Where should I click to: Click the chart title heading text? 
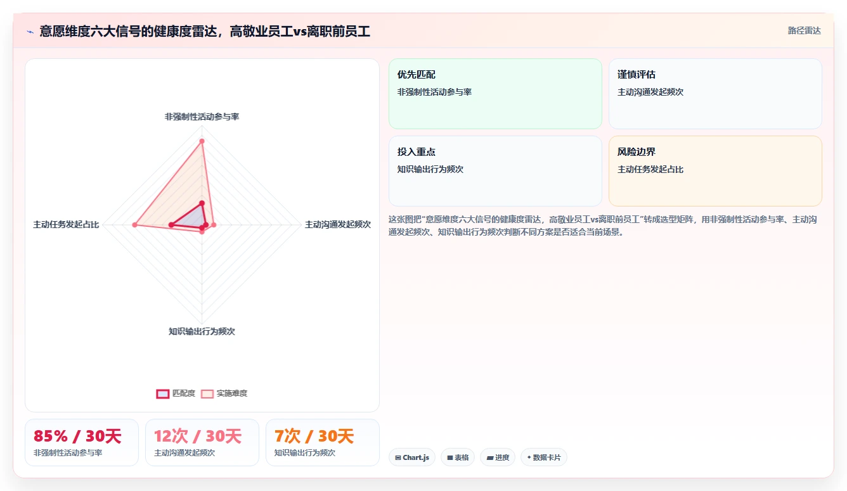tap(205, 31)
